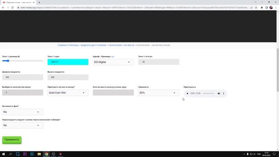
Task: Open the stream widgets breadcrumb link
Action: coord(93,45)
